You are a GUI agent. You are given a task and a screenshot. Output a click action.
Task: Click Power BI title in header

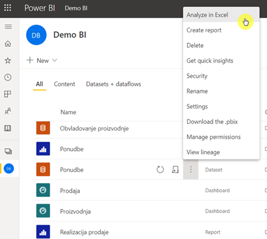[x=39, y=8]
